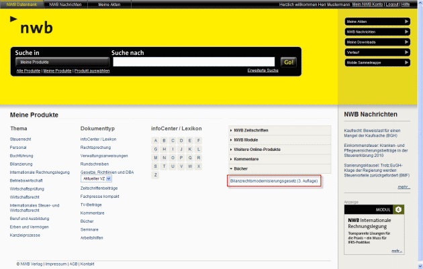The height and width of the screenshot is (269, 423).
Task: Click the Go! search button
Action: [289, 62]
